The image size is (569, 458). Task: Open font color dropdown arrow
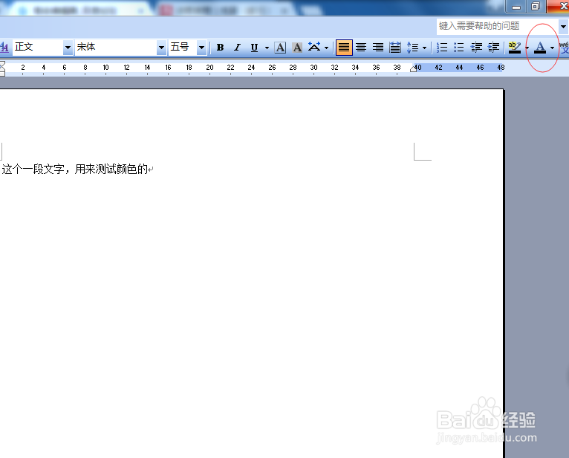[552, 48]
